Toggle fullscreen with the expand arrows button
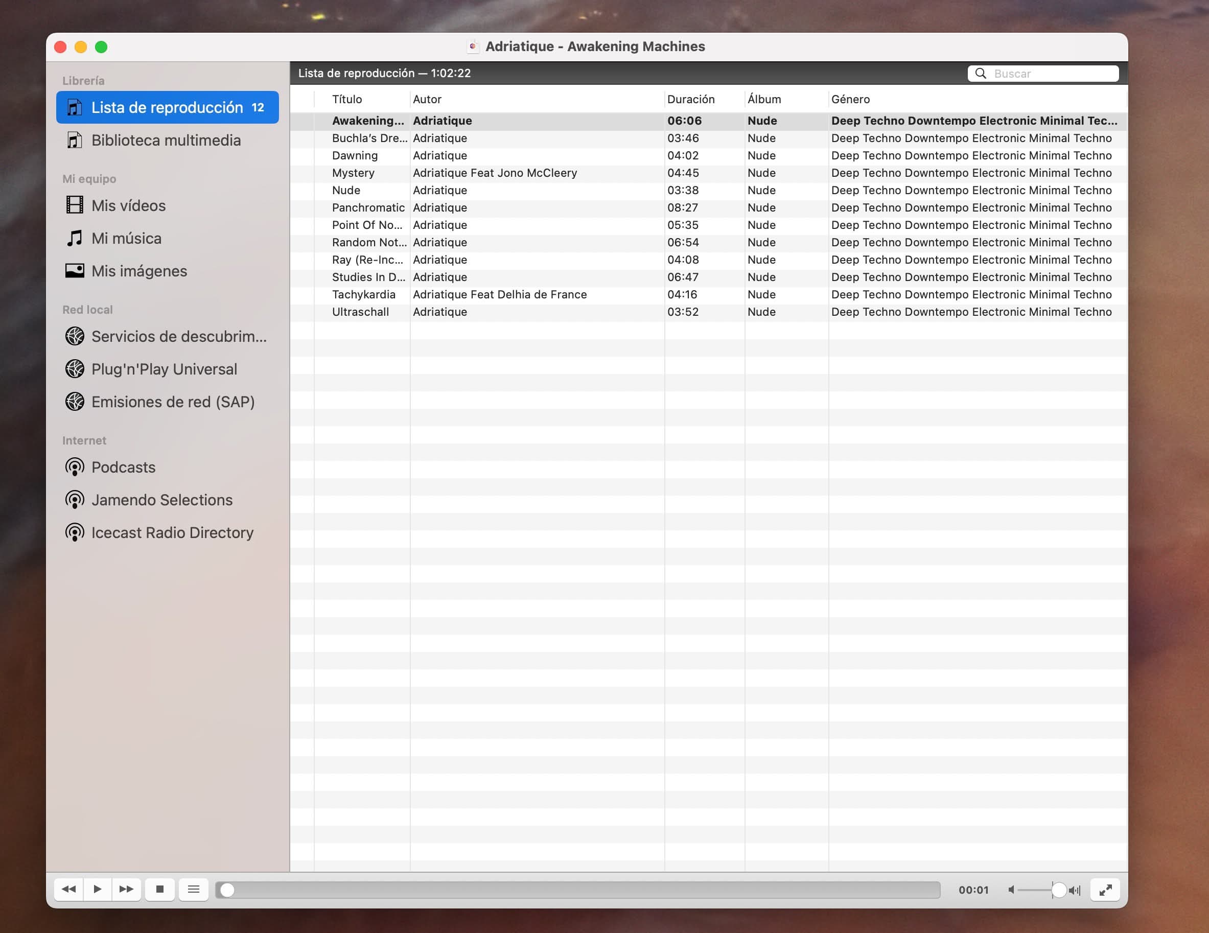The image size is (1209, 933). pyautogui.click(x=1105, y=890)
